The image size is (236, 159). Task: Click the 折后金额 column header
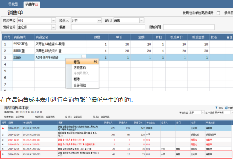[198, 37]
